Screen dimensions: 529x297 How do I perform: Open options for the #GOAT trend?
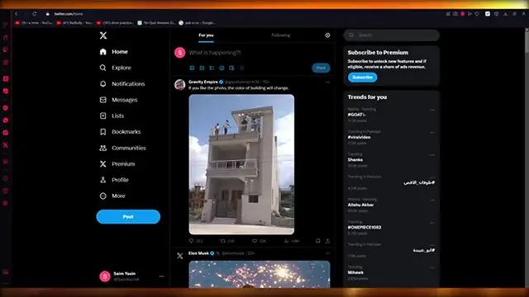point(432,110)
